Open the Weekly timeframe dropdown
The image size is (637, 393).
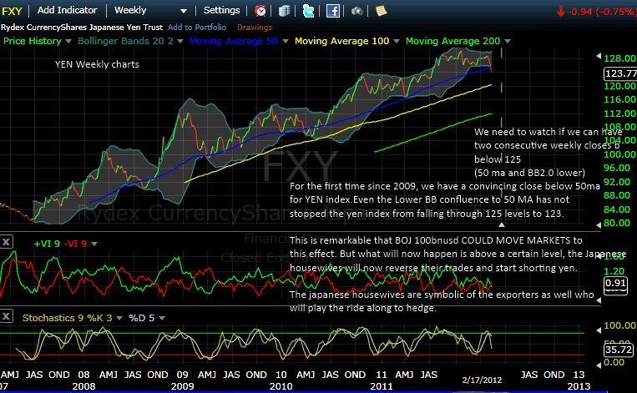(150, 11)
